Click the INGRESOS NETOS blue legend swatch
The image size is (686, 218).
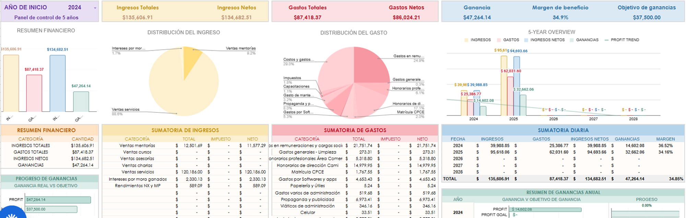[526, 40]
